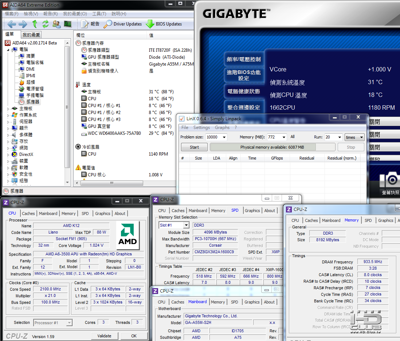Click the AIDA64 green up arrow icon
The height and width of the screenshot is (341, 400).
pos(35,24)
